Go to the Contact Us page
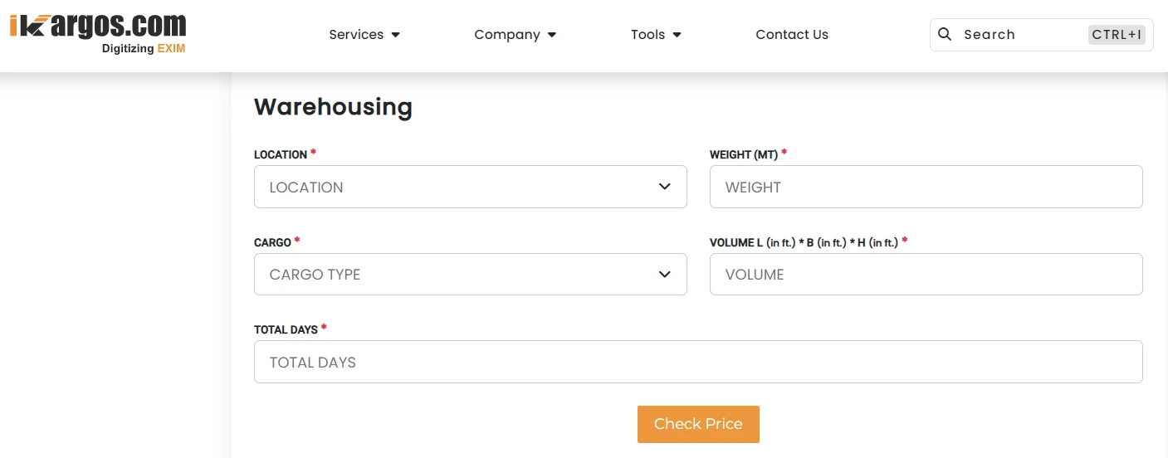Screen dimensions: 1168x458 coord(792,35)
